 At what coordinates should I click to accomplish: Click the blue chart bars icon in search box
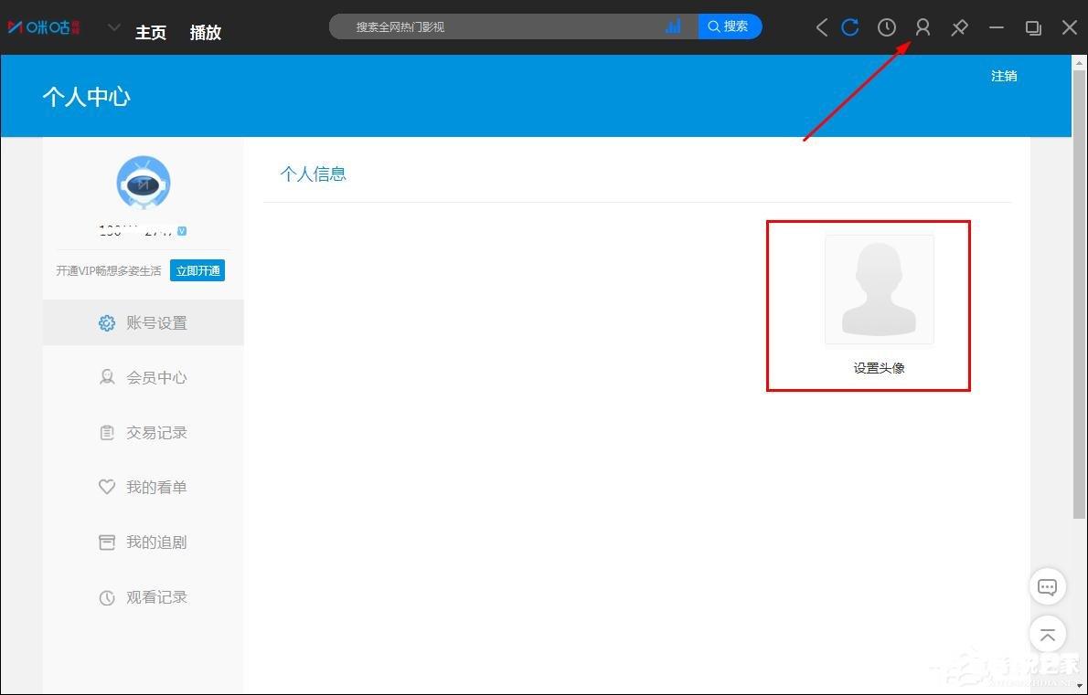[x=673, y=26]
